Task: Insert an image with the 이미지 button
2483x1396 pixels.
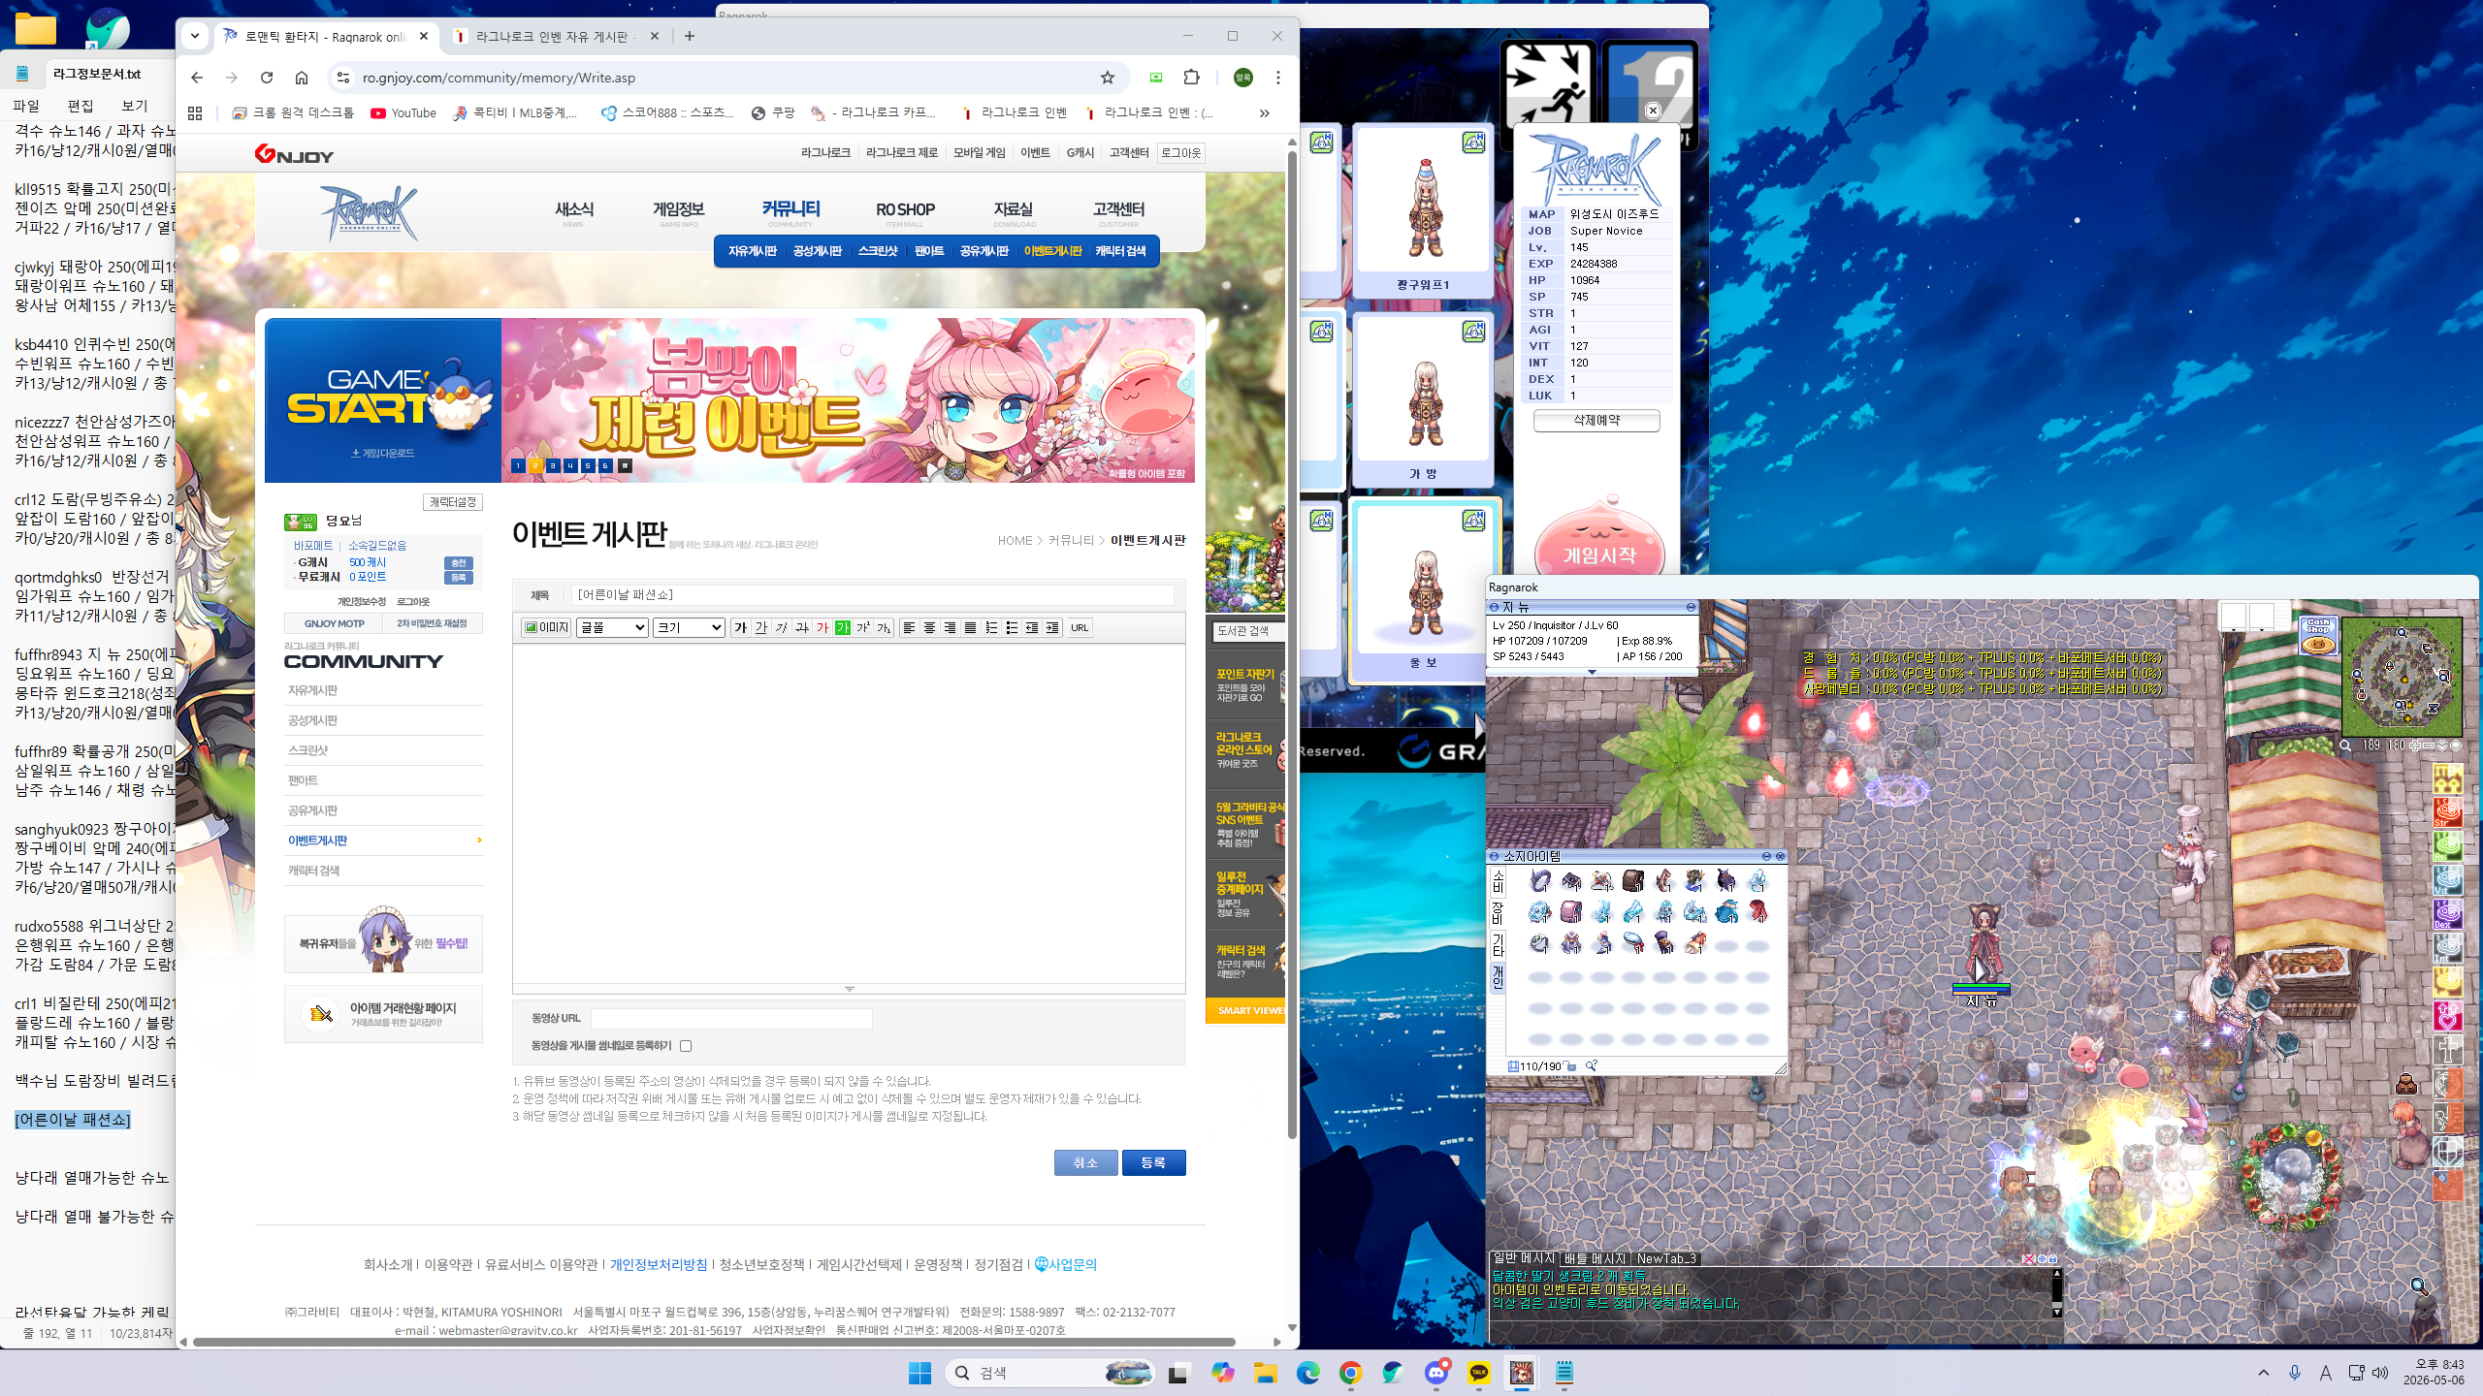Action: [x=546, y=628]
